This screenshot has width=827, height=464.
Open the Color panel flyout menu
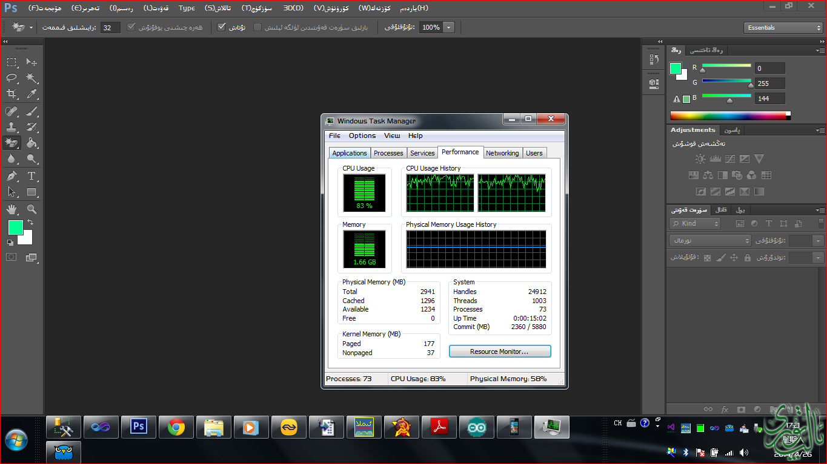coord(820,51)
